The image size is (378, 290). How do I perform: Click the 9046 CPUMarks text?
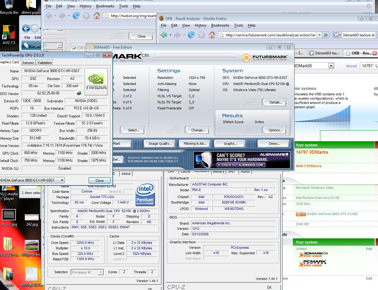pos(308,166)
